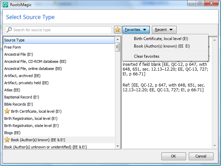Image resolution: width=221 pixels, height=166 pixels.
Task: Click star icon beside Birth Certificate, local level
Action: 7,111
